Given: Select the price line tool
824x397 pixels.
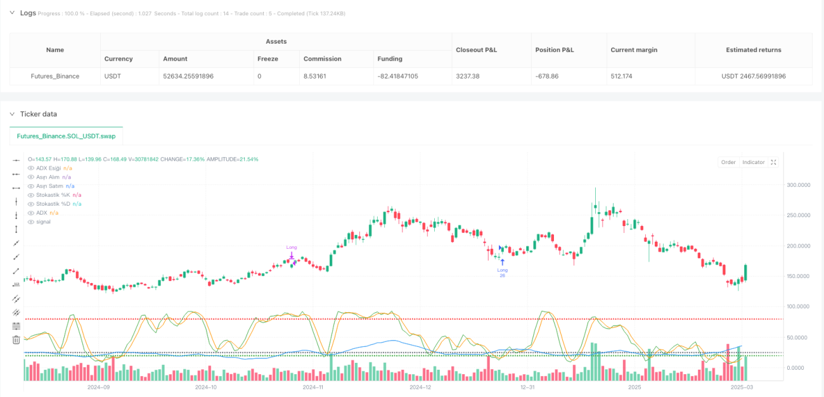Looking at the screenshot, I should point(16,284).
